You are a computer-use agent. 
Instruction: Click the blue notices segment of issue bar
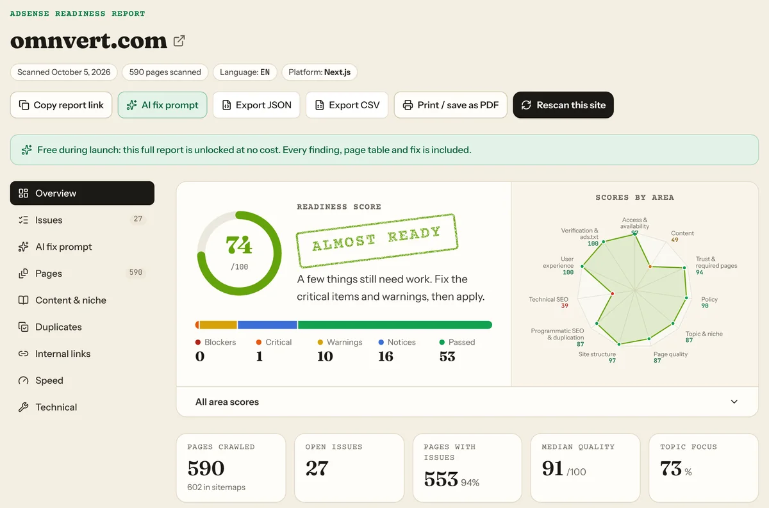267,325
